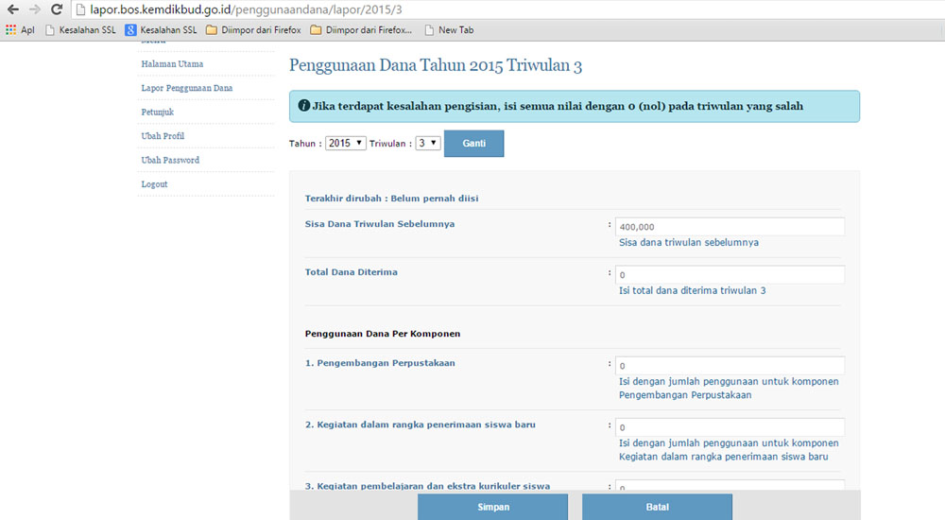The image size is (945, 520).
Task: Open the Triwulan 3 dropdown
Action: tap(427, 143)
